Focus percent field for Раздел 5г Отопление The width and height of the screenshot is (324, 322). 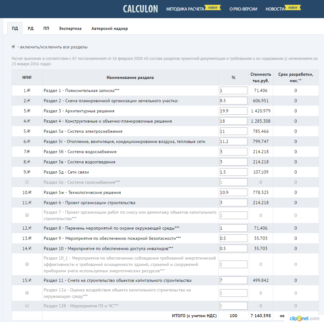tap(233, 141)
